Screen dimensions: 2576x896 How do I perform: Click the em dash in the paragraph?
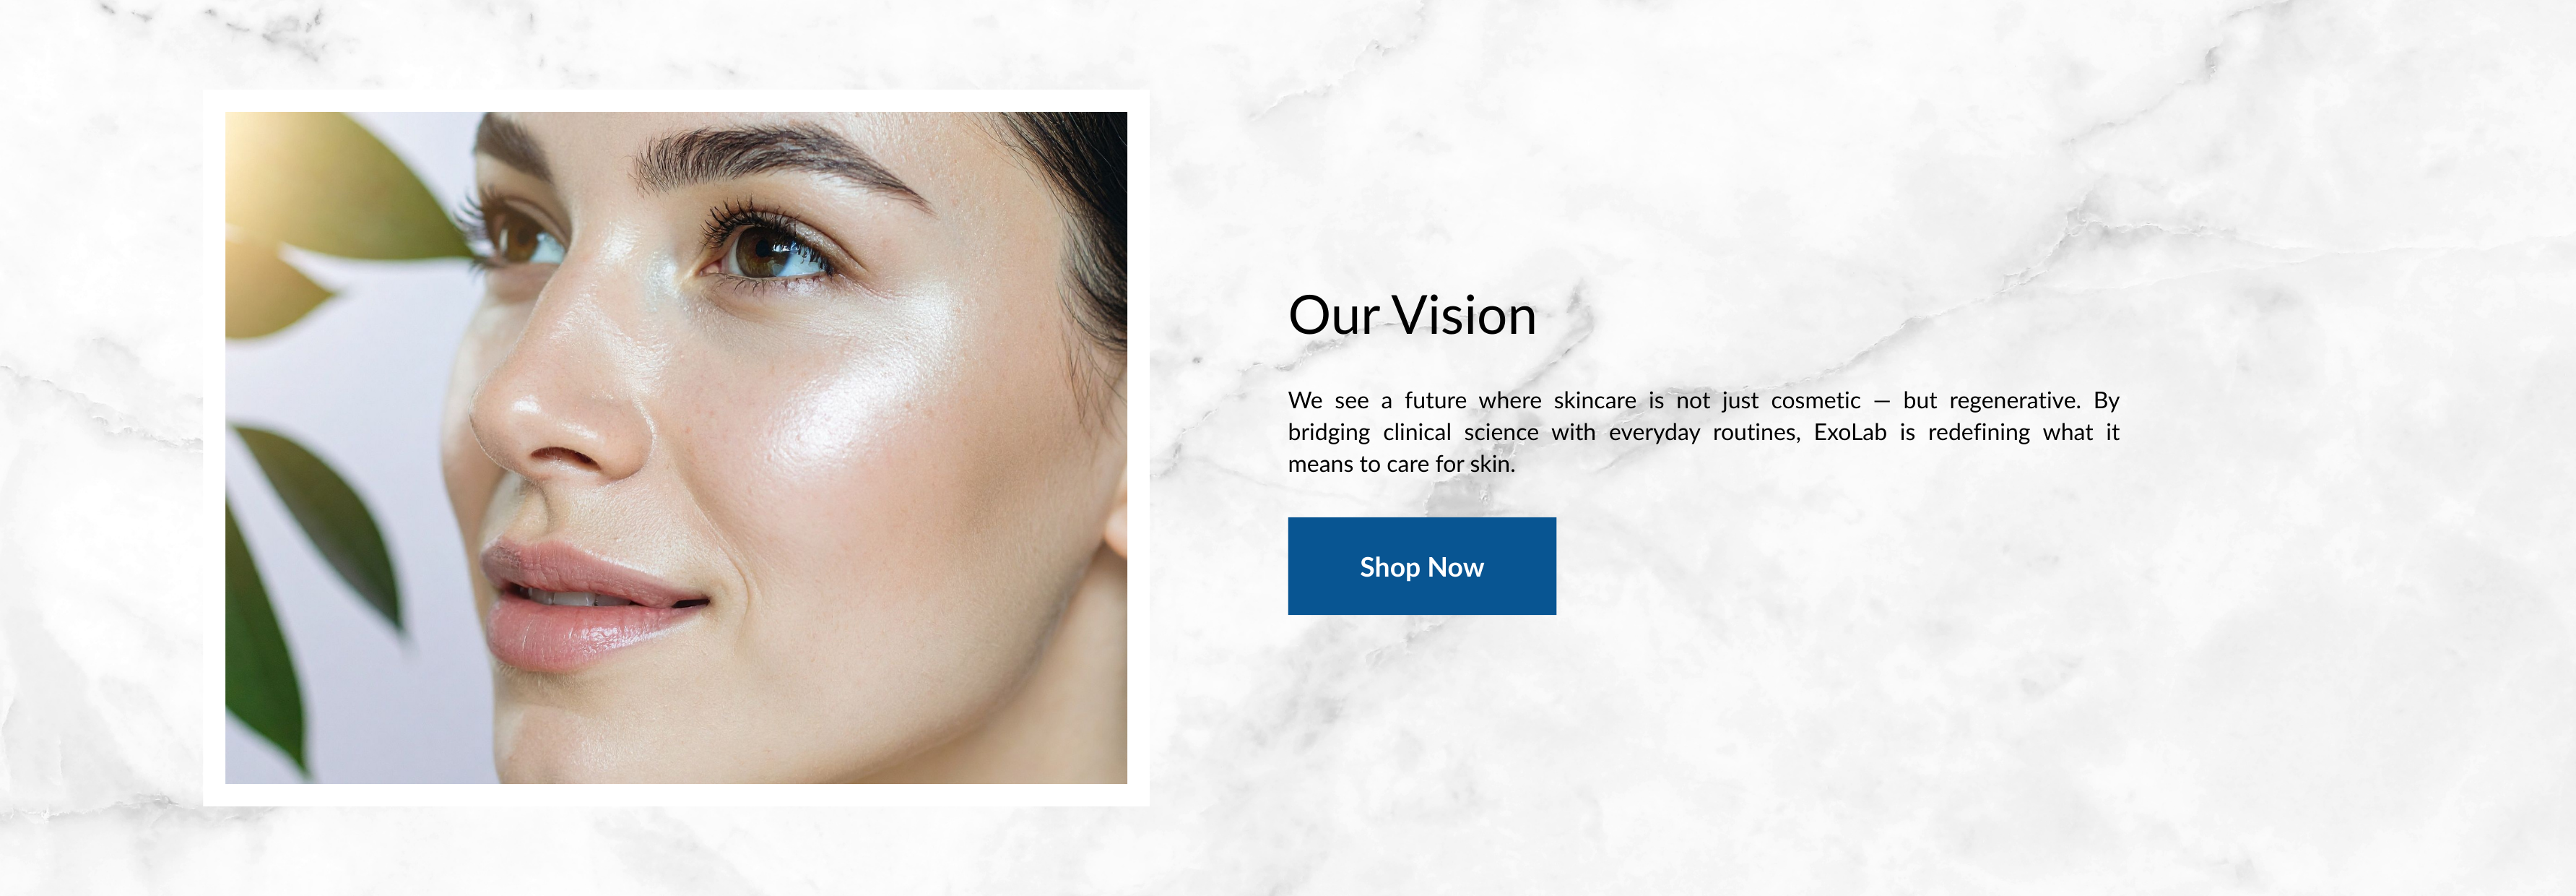tap(1882, 402)
